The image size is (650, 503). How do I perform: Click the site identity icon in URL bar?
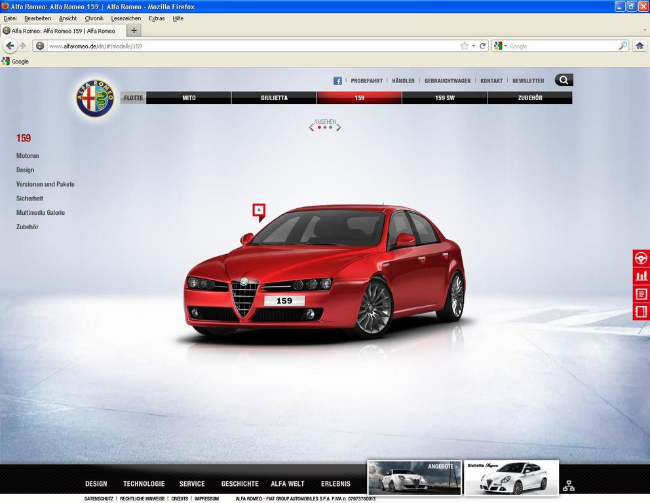pyautogui.click(x=40, y=46)
